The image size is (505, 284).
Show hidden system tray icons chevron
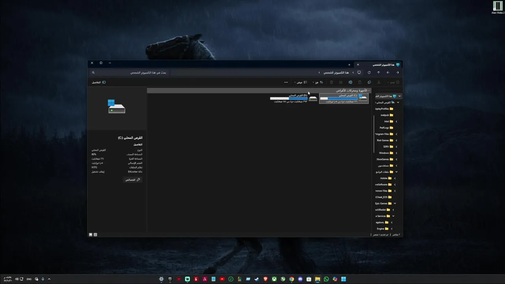click(49, 279)
